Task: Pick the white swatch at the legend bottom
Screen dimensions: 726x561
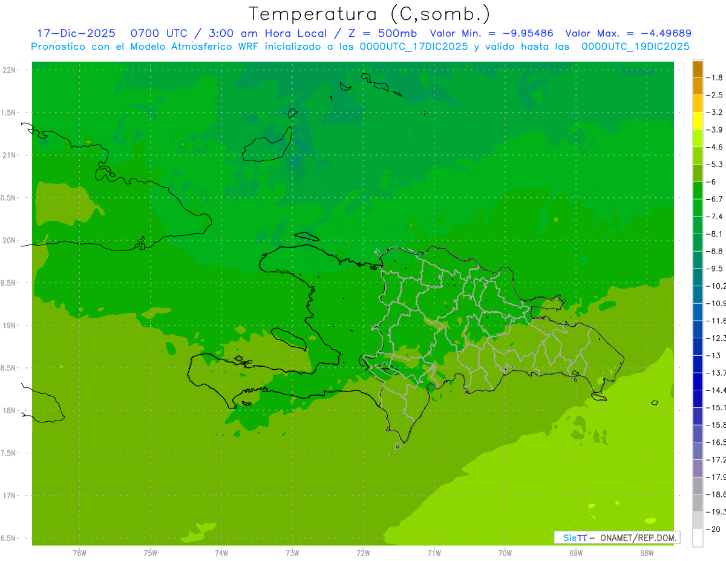Action: (x=698, y=538)
